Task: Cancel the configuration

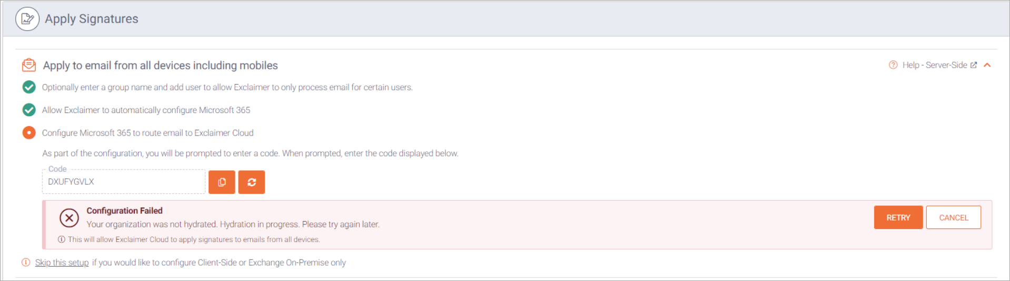Action: (x=953, y=217)
